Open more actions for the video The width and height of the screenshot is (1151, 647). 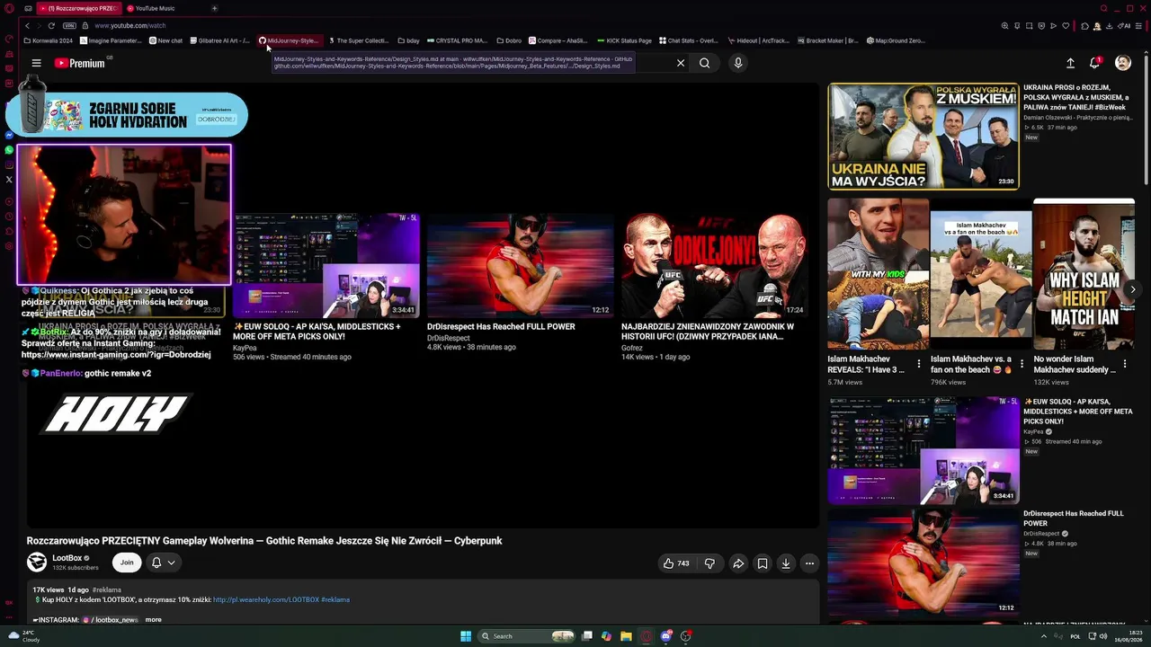pyautogui.click(x=809, y=563)
